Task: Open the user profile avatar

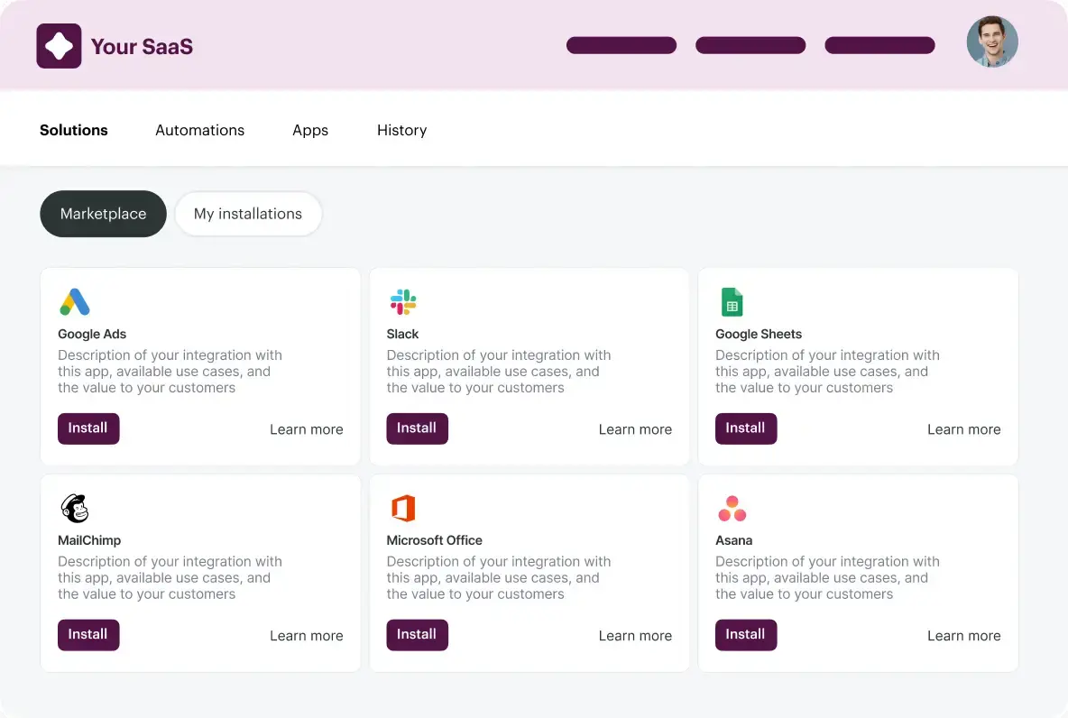Action: pyautogui.click(x=992, y=41)
